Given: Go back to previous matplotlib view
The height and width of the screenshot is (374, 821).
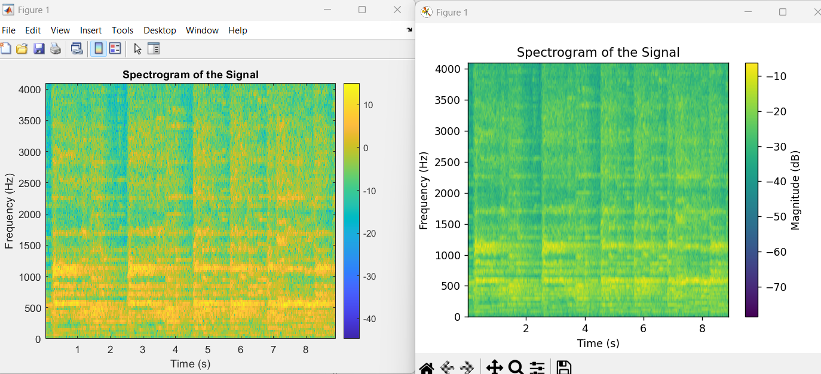Looking at the screenshot, I should click(448, 366).
